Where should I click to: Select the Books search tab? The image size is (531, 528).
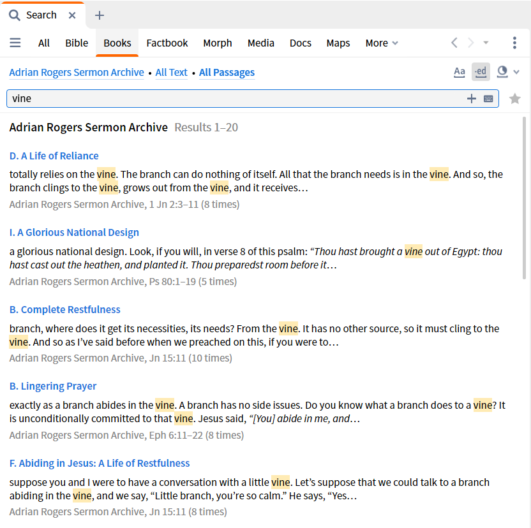[x=117, y=43]
